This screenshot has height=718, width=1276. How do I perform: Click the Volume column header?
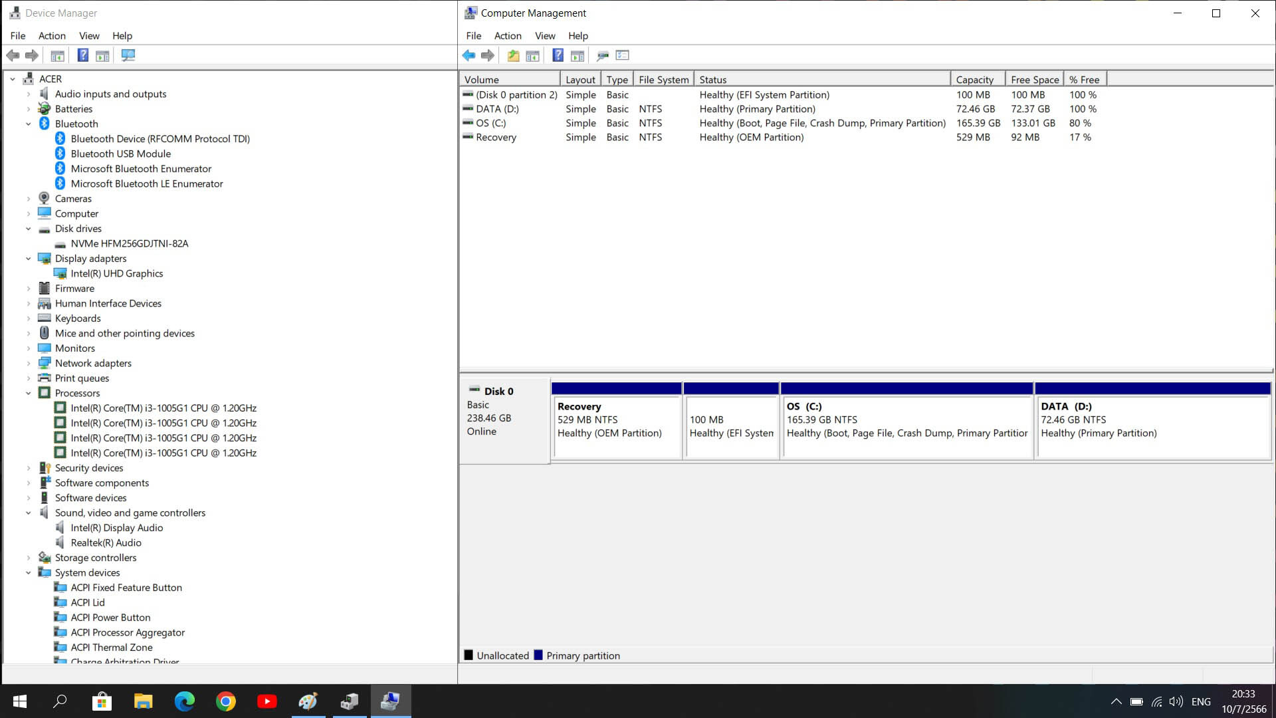click(x=510, y=80)
